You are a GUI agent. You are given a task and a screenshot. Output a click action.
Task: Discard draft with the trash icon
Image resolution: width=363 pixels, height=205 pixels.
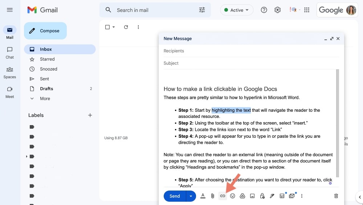[336, 196]
